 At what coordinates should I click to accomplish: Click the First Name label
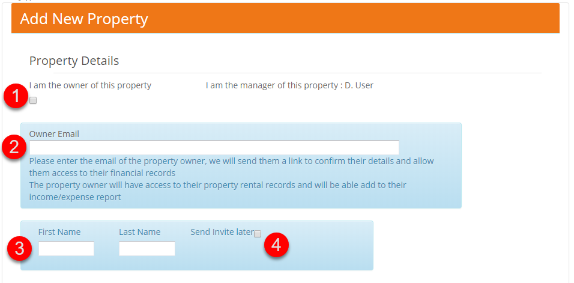click(x=59, y=232)
